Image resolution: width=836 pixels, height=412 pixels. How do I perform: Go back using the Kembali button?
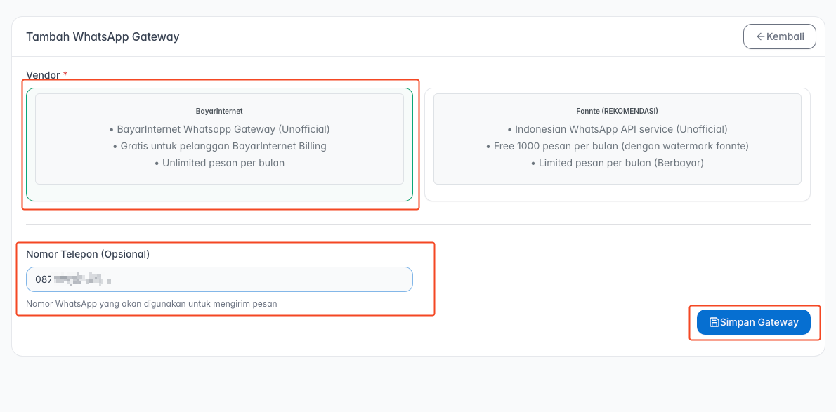(779, 36)
